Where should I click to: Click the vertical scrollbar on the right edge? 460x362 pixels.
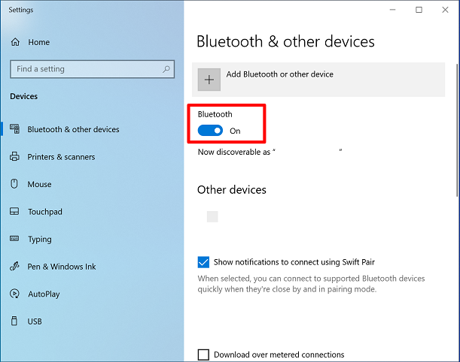(x=457, y=130)
